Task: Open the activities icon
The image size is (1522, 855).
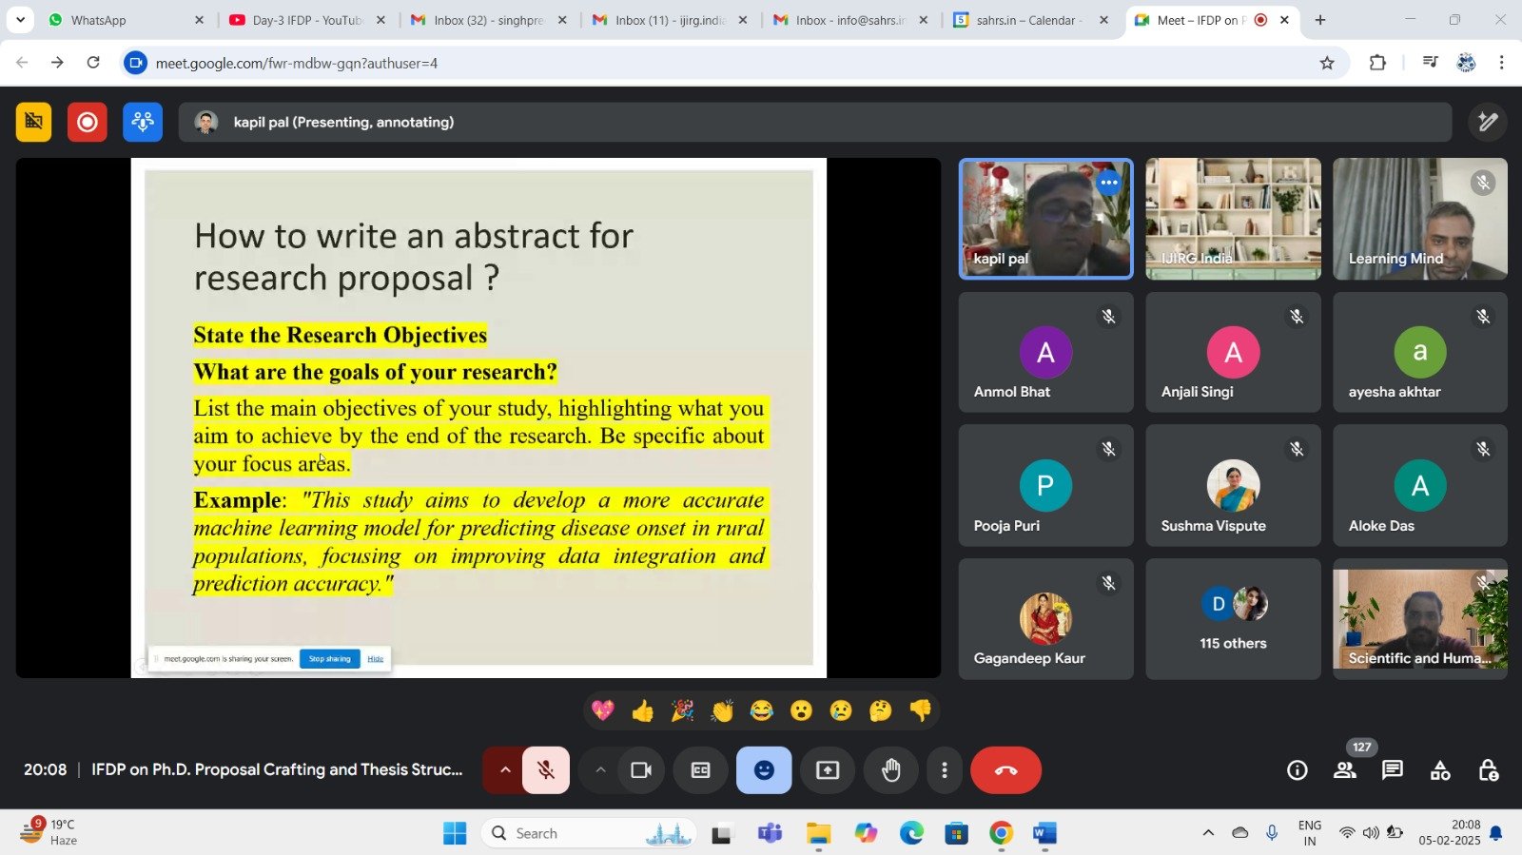Action: click(x=1440, y=770)
